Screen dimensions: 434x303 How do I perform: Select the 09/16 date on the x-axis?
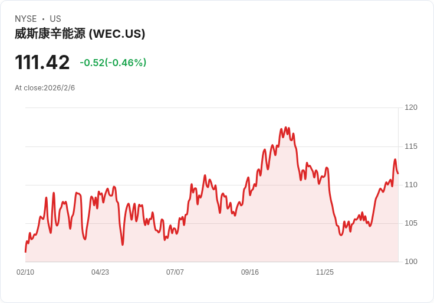pyautogui.click(x=250, y=272)
